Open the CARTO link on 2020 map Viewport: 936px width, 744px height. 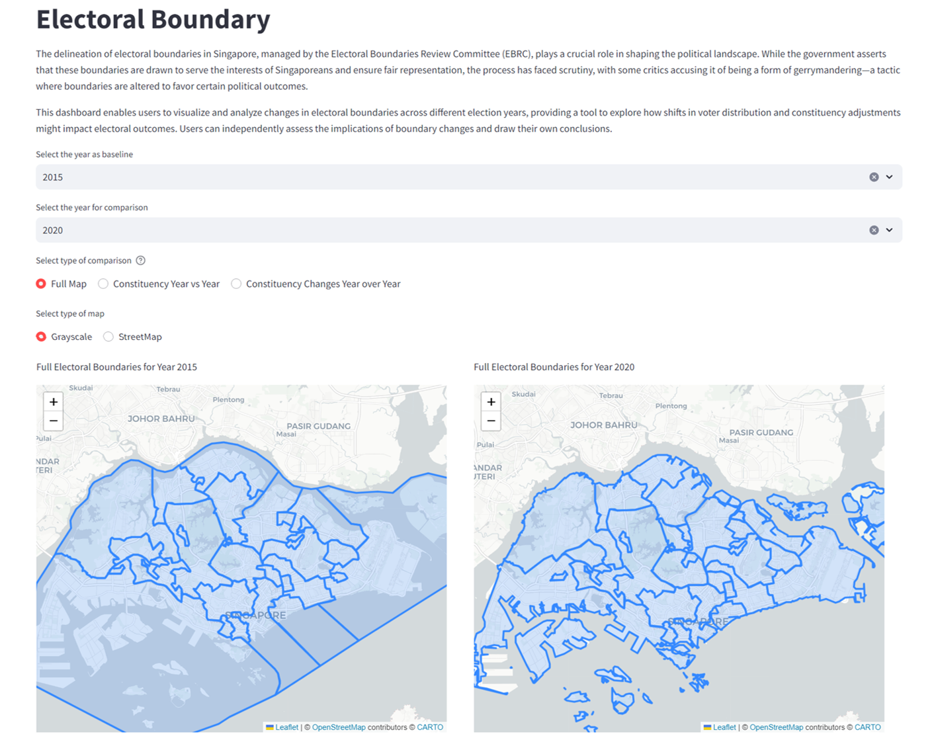point(867,727)
